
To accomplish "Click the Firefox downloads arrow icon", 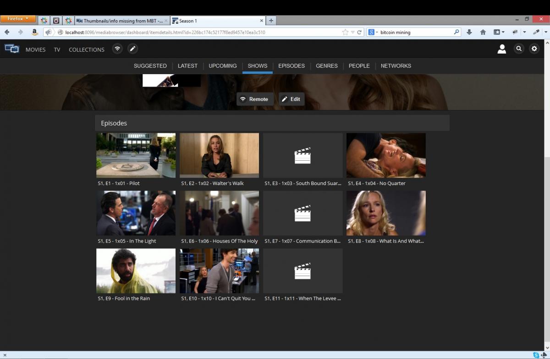I will click(469, 32).
